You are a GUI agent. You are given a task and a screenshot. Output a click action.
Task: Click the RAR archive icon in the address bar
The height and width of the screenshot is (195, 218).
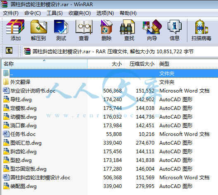pos(27,51)
